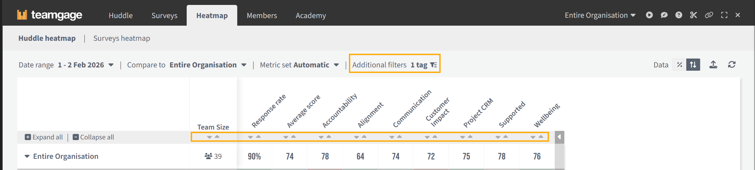Collapse the Entire Organisation row
Image resolution: width=755 pixels, height=170 pixels.
click(x=27, y=157)
